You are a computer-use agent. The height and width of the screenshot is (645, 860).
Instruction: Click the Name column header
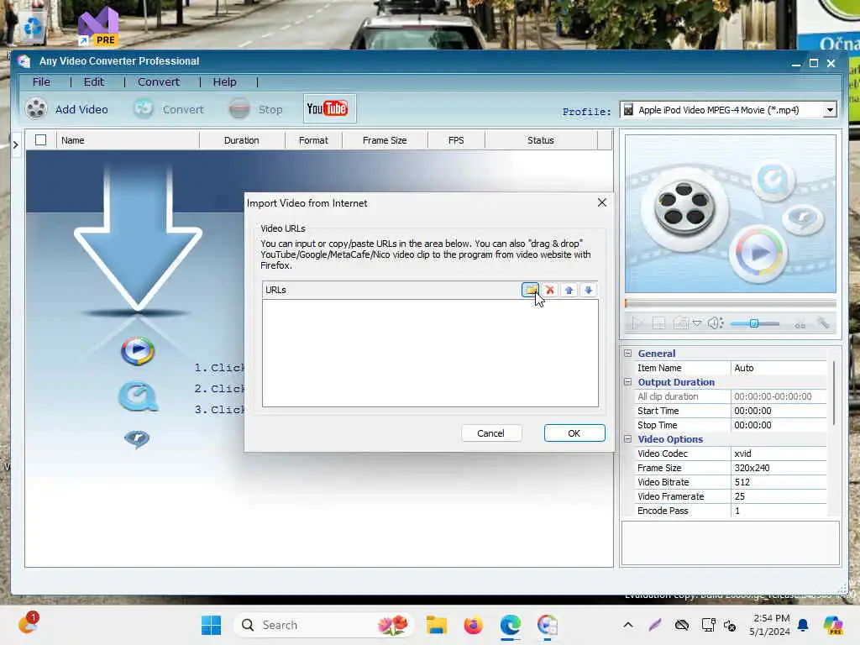(128, 140)
